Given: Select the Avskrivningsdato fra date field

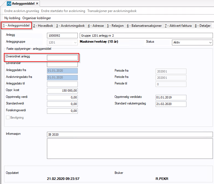Looking at the screenshot, I should 62,78.
